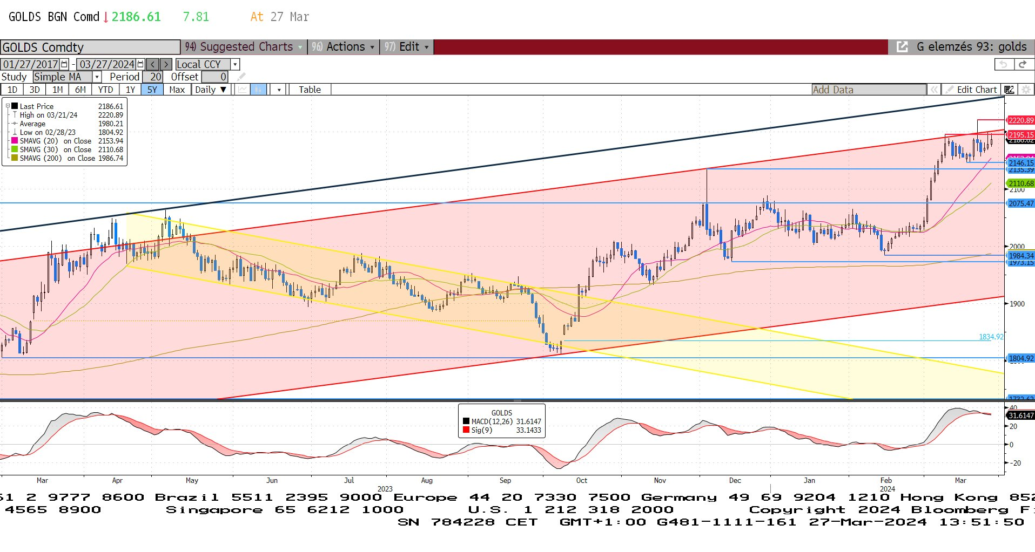1035x552 pixels.
Task: Click the SMAVG (30) green color swatch
Action: 15,149
